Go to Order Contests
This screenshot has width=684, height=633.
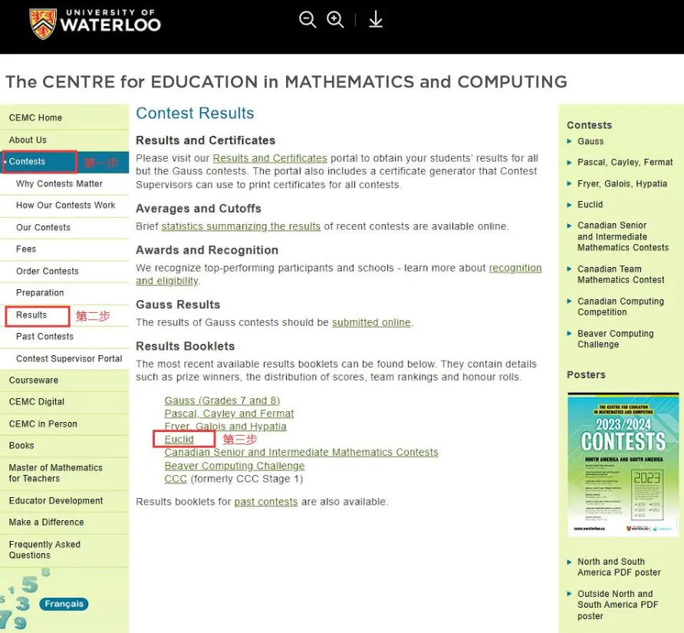pyautogui.click(x=47, y=271)
